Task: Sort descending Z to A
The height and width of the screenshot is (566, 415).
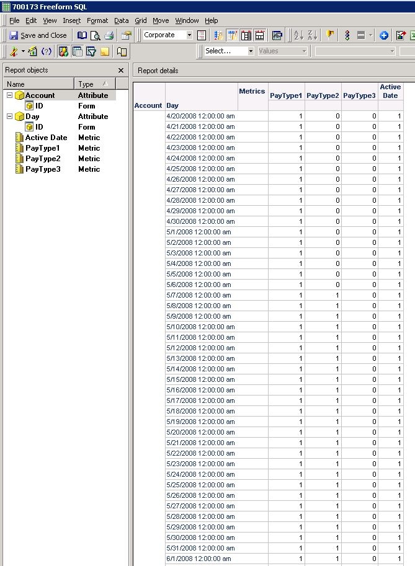Action: 312,35
